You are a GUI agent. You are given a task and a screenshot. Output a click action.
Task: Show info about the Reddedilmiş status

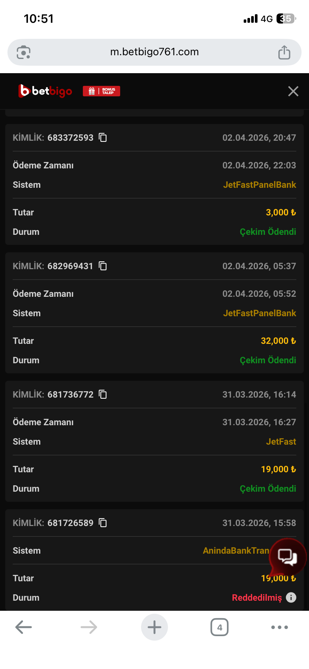(291, 598)
